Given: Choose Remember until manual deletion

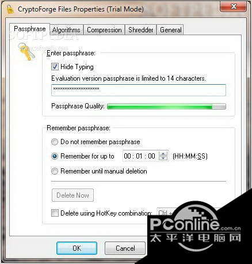Looking at the screenshot, I should (x=55, y=171).
